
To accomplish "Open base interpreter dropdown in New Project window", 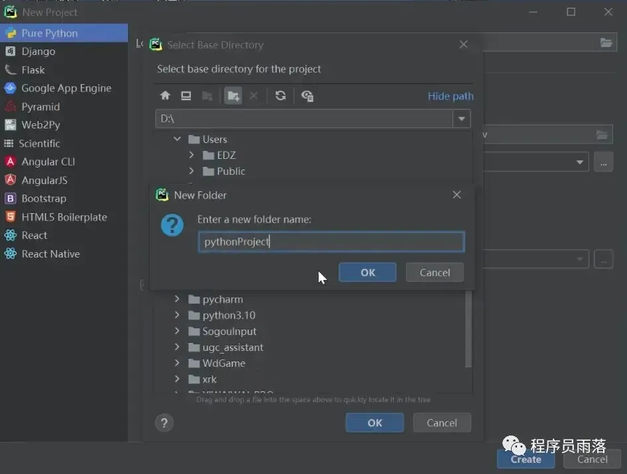I will pos(579,162).
